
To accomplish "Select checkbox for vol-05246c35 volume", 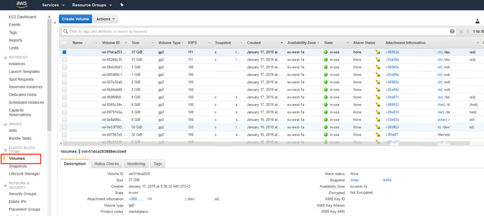I will coord(64,60).
